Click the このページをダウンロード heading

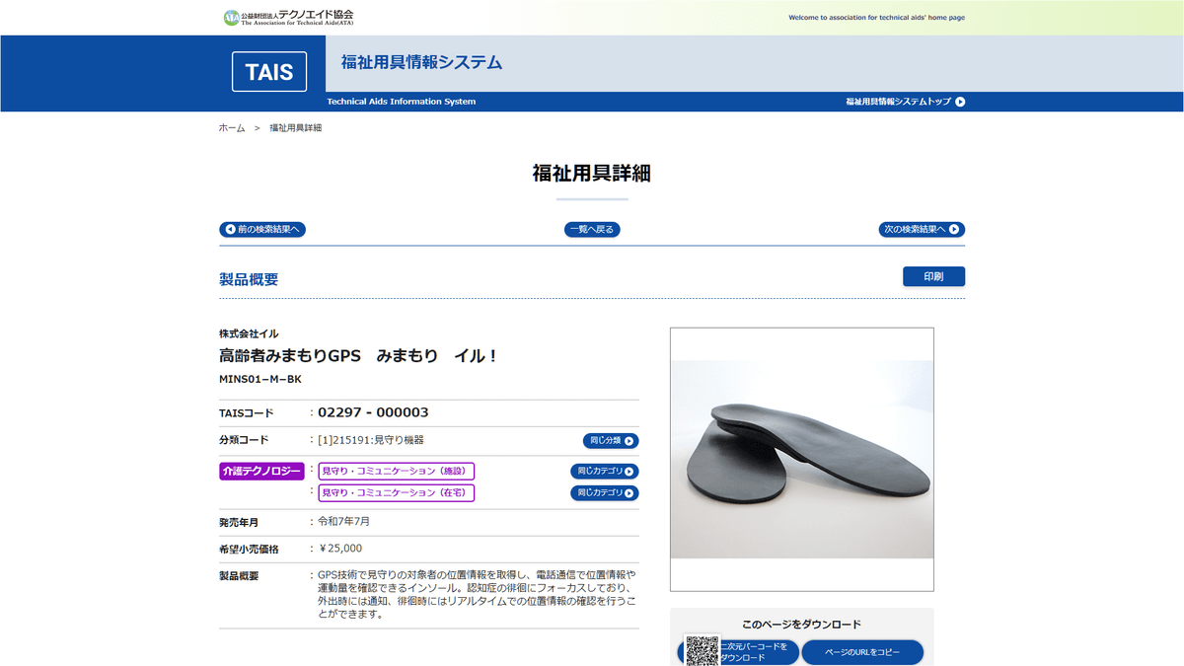[801, 625]
